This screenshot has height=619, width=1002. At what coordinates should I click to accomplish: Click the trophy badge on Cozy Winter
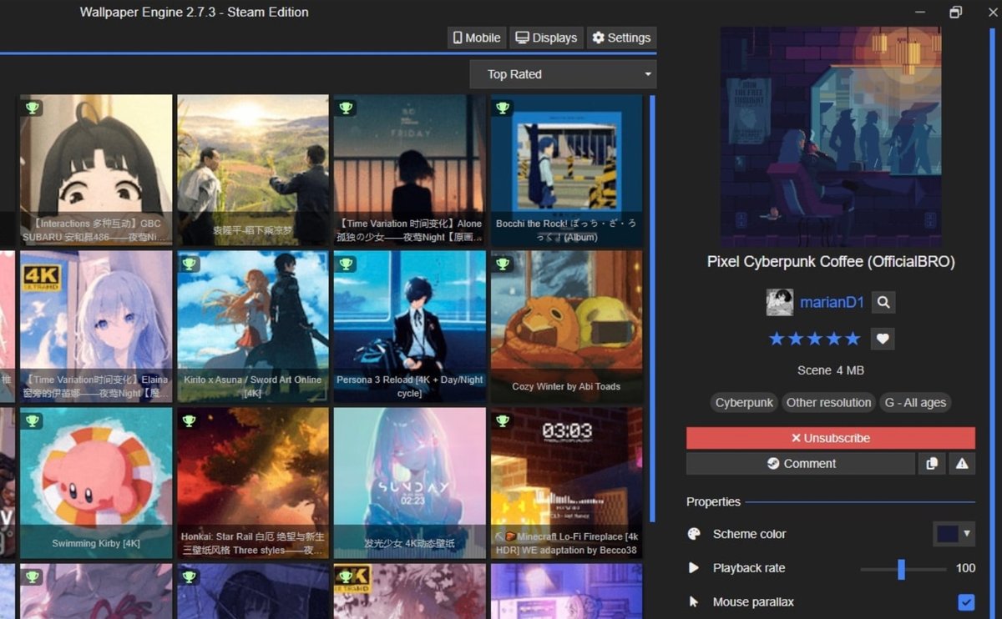coord(503,264)
